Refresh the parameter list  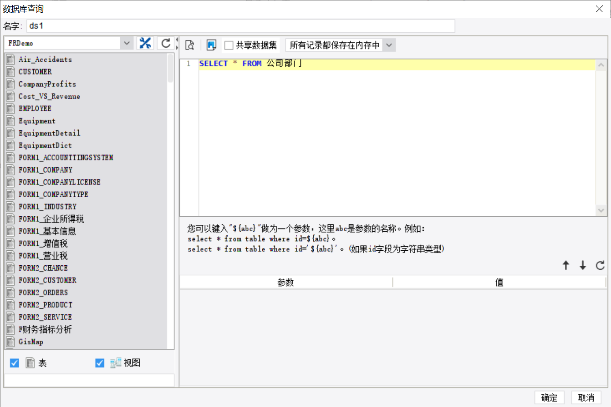pyautogui.click(x=600, y=266)
